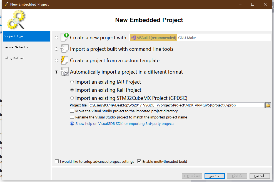This screenshot has width=274, height=182.
Task: Click the VisualGDB gears logo
Action: point(16,20)
